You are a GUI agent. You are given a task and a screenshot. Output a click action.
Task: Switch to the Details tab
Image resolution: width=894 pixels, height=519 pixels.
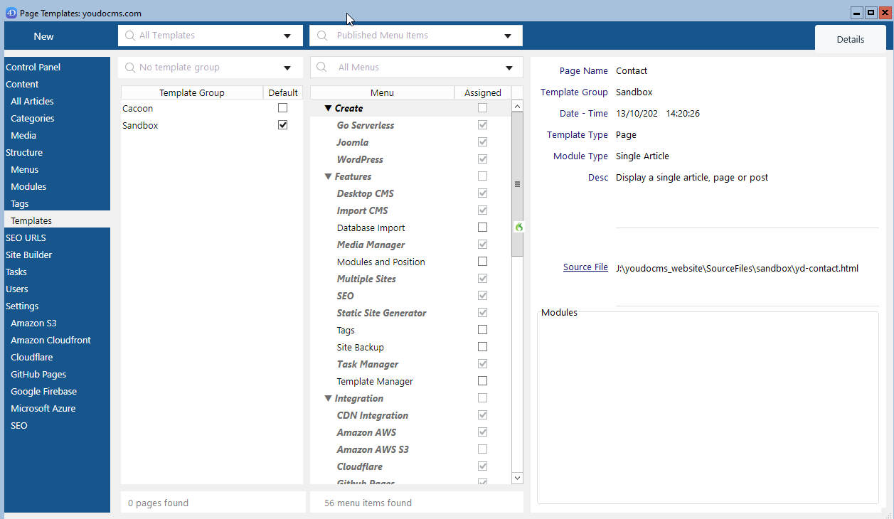coord(850,39)
